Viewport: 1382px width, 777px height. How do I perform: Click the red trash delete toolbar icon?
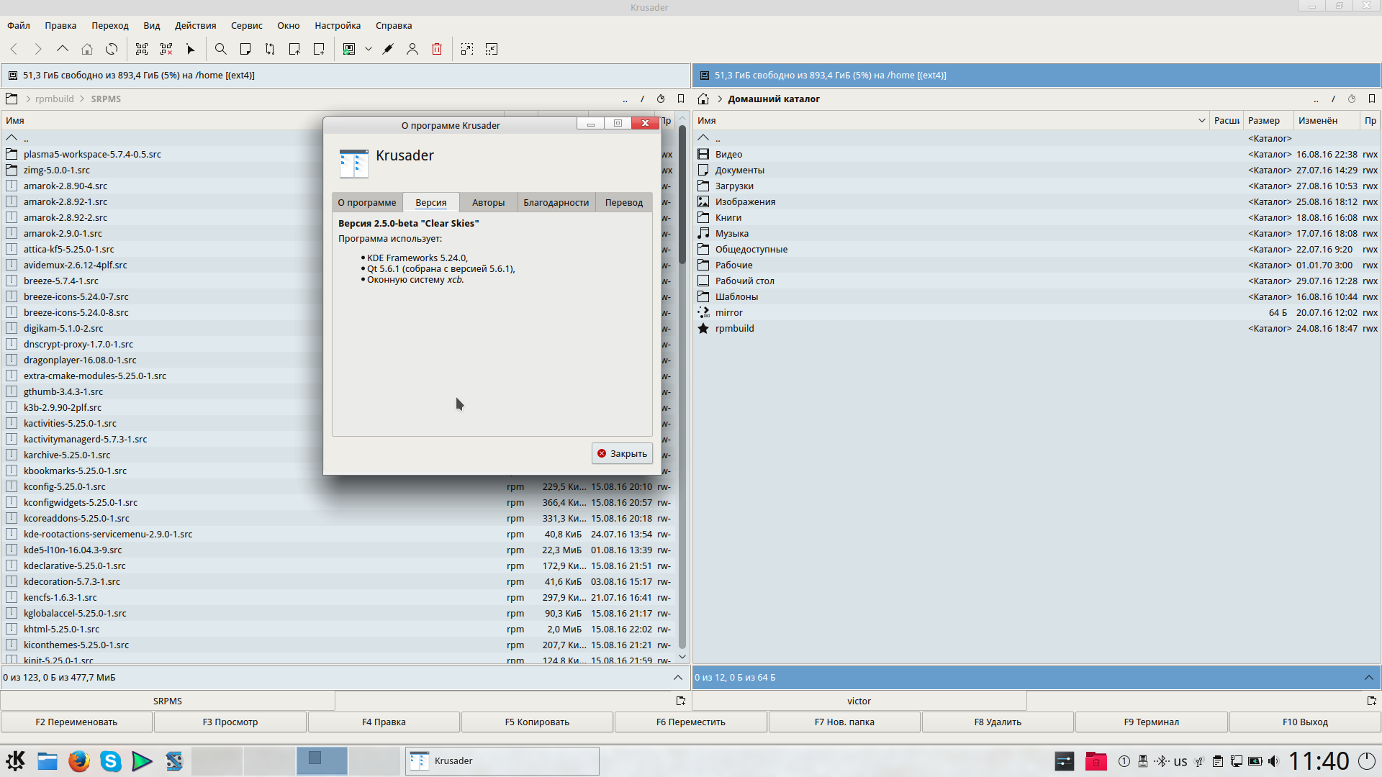(437, 49)
